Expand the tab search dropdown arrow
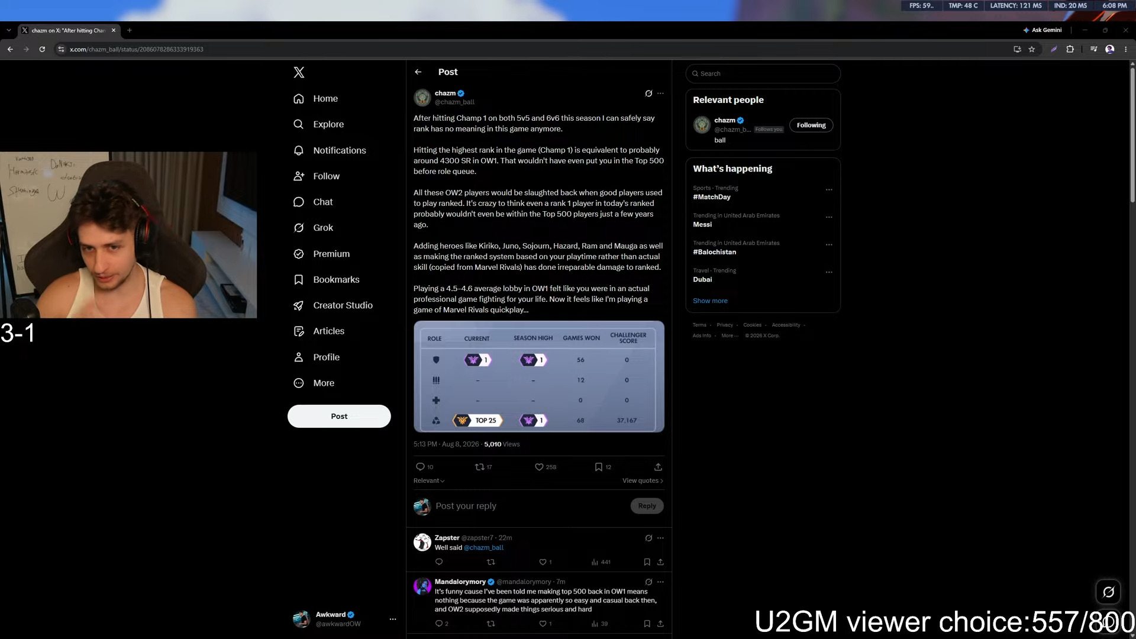The width and height of the screenshot is (1136, 639). click(x=8, y=30)
